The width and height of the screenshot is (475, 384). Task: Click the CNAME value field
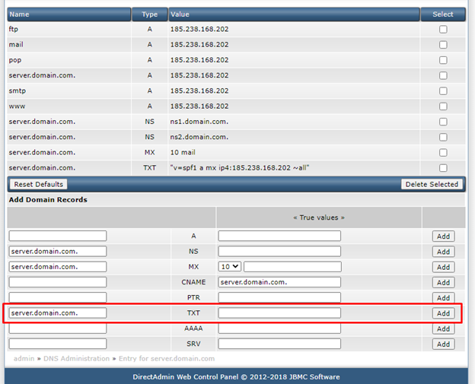279,282
